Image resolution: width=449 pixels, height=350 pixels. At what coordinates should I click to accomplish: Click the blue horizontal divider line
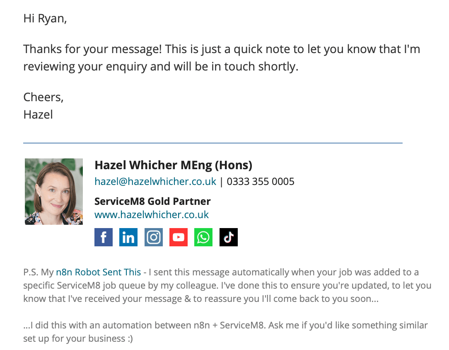coord(213,143)
